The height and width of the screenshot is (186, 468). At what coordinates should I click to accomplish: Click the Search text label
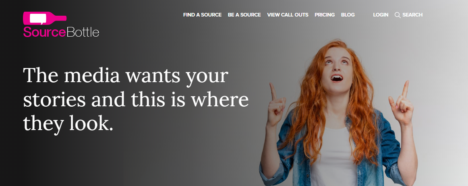point(412,14)
